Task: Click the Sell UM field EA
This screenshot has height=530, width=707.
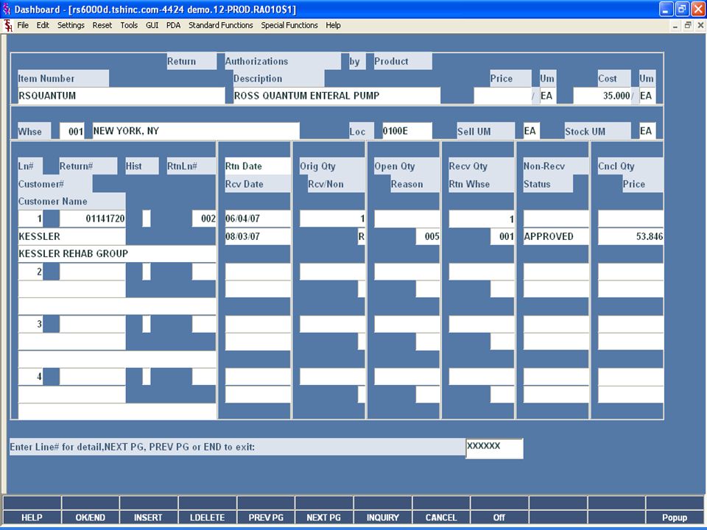Action: coord(531,131)
